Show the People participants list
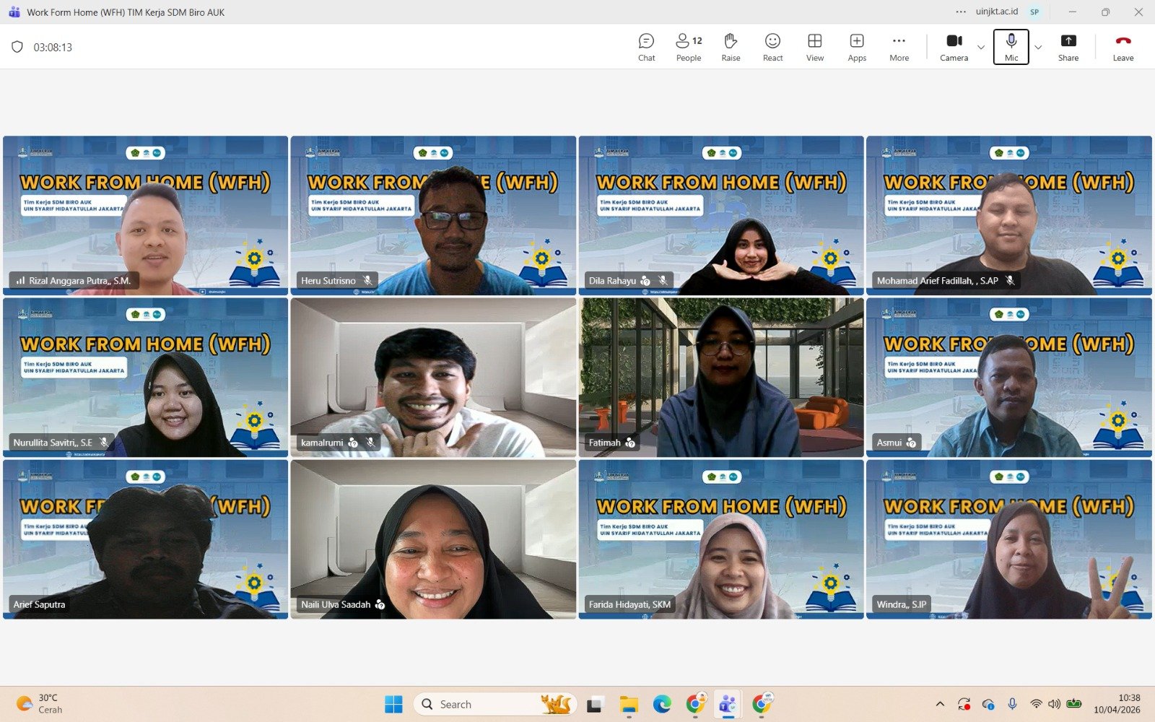This screenshot has height=722, width=1155. (688, 47)
